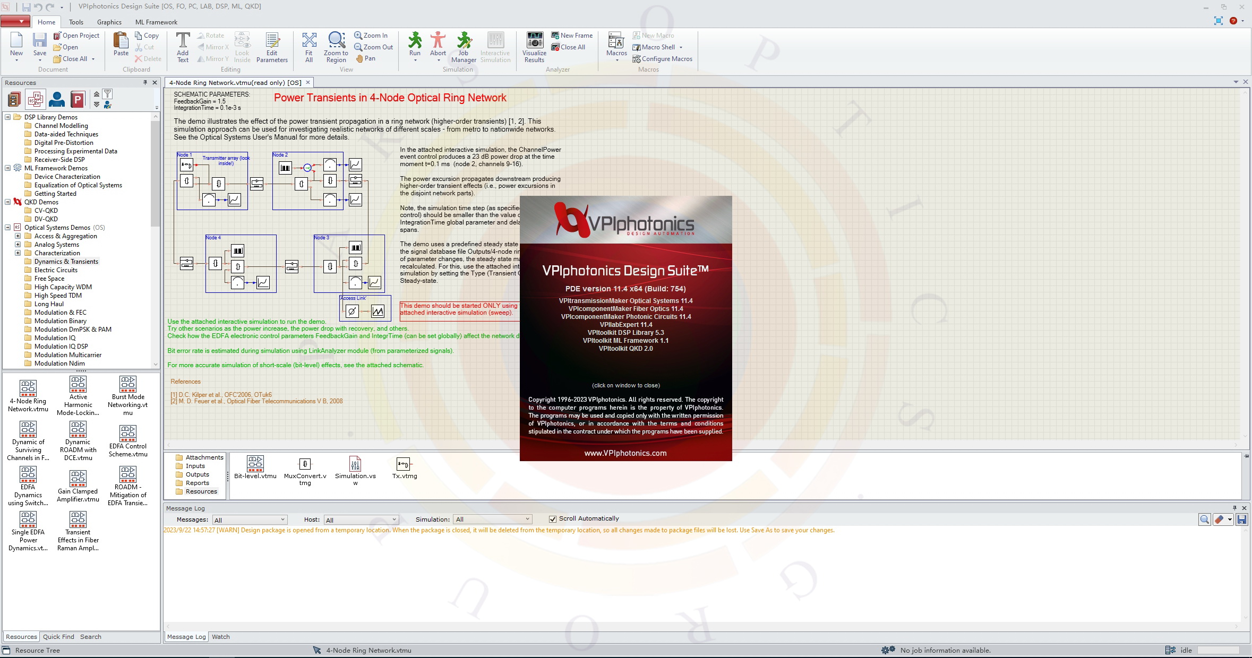Open Gain Clamped Amplifier.vtmu demo
Screen dimensions: 1252x658
(78, 487)
